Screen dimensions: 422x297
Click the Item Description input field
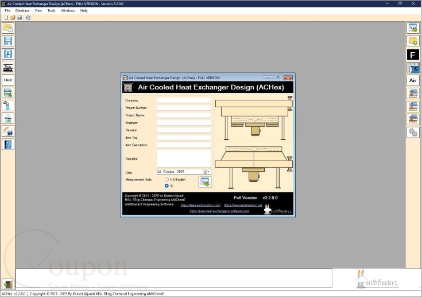(x=184, y=145)
